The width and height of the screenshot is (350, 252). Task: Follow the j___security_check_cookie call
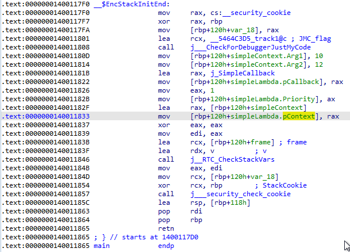click(236, 194)
